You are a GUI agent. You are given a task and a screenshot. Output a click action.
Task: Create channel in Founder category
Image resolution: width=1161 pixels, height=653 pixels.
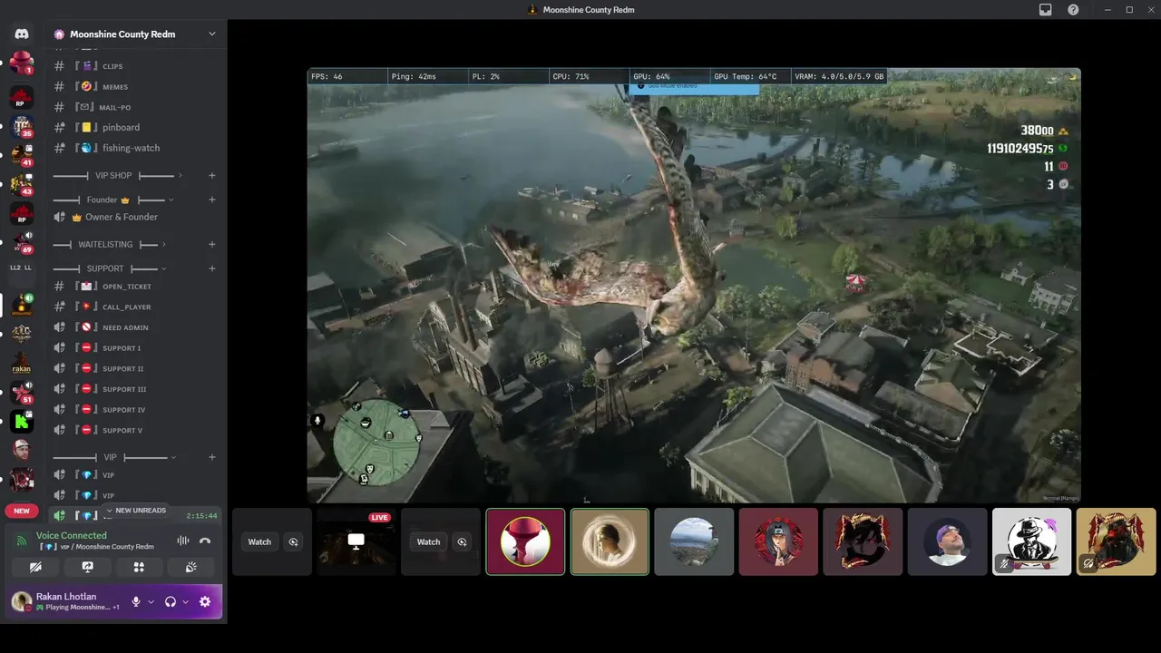pyautogui.click(x=211, y=200)
